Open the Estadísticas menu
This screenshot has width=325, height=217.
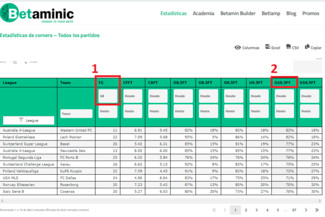tap(173, 13)
